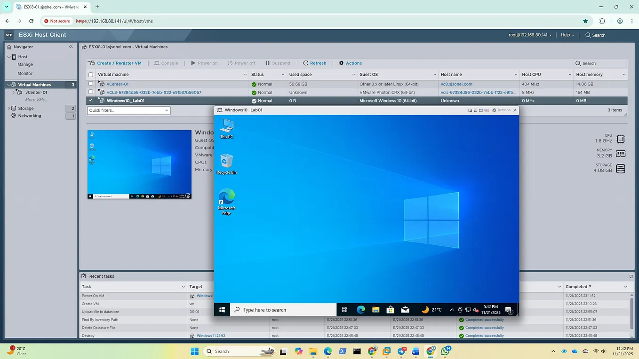639x359 pixels.
Task: Launch Microsoft Edge shortcut on VM desktop
Action: pyautogui.click(x=227, y=202)
